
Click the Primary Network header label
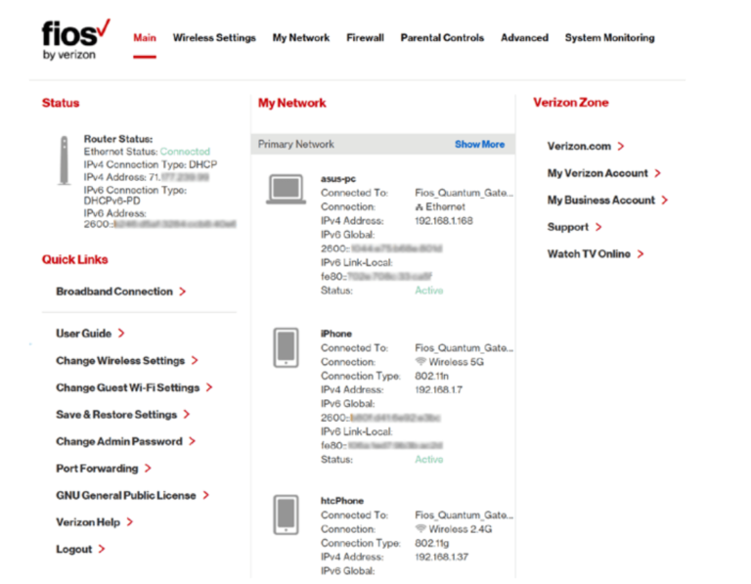[x=296, y=144]
